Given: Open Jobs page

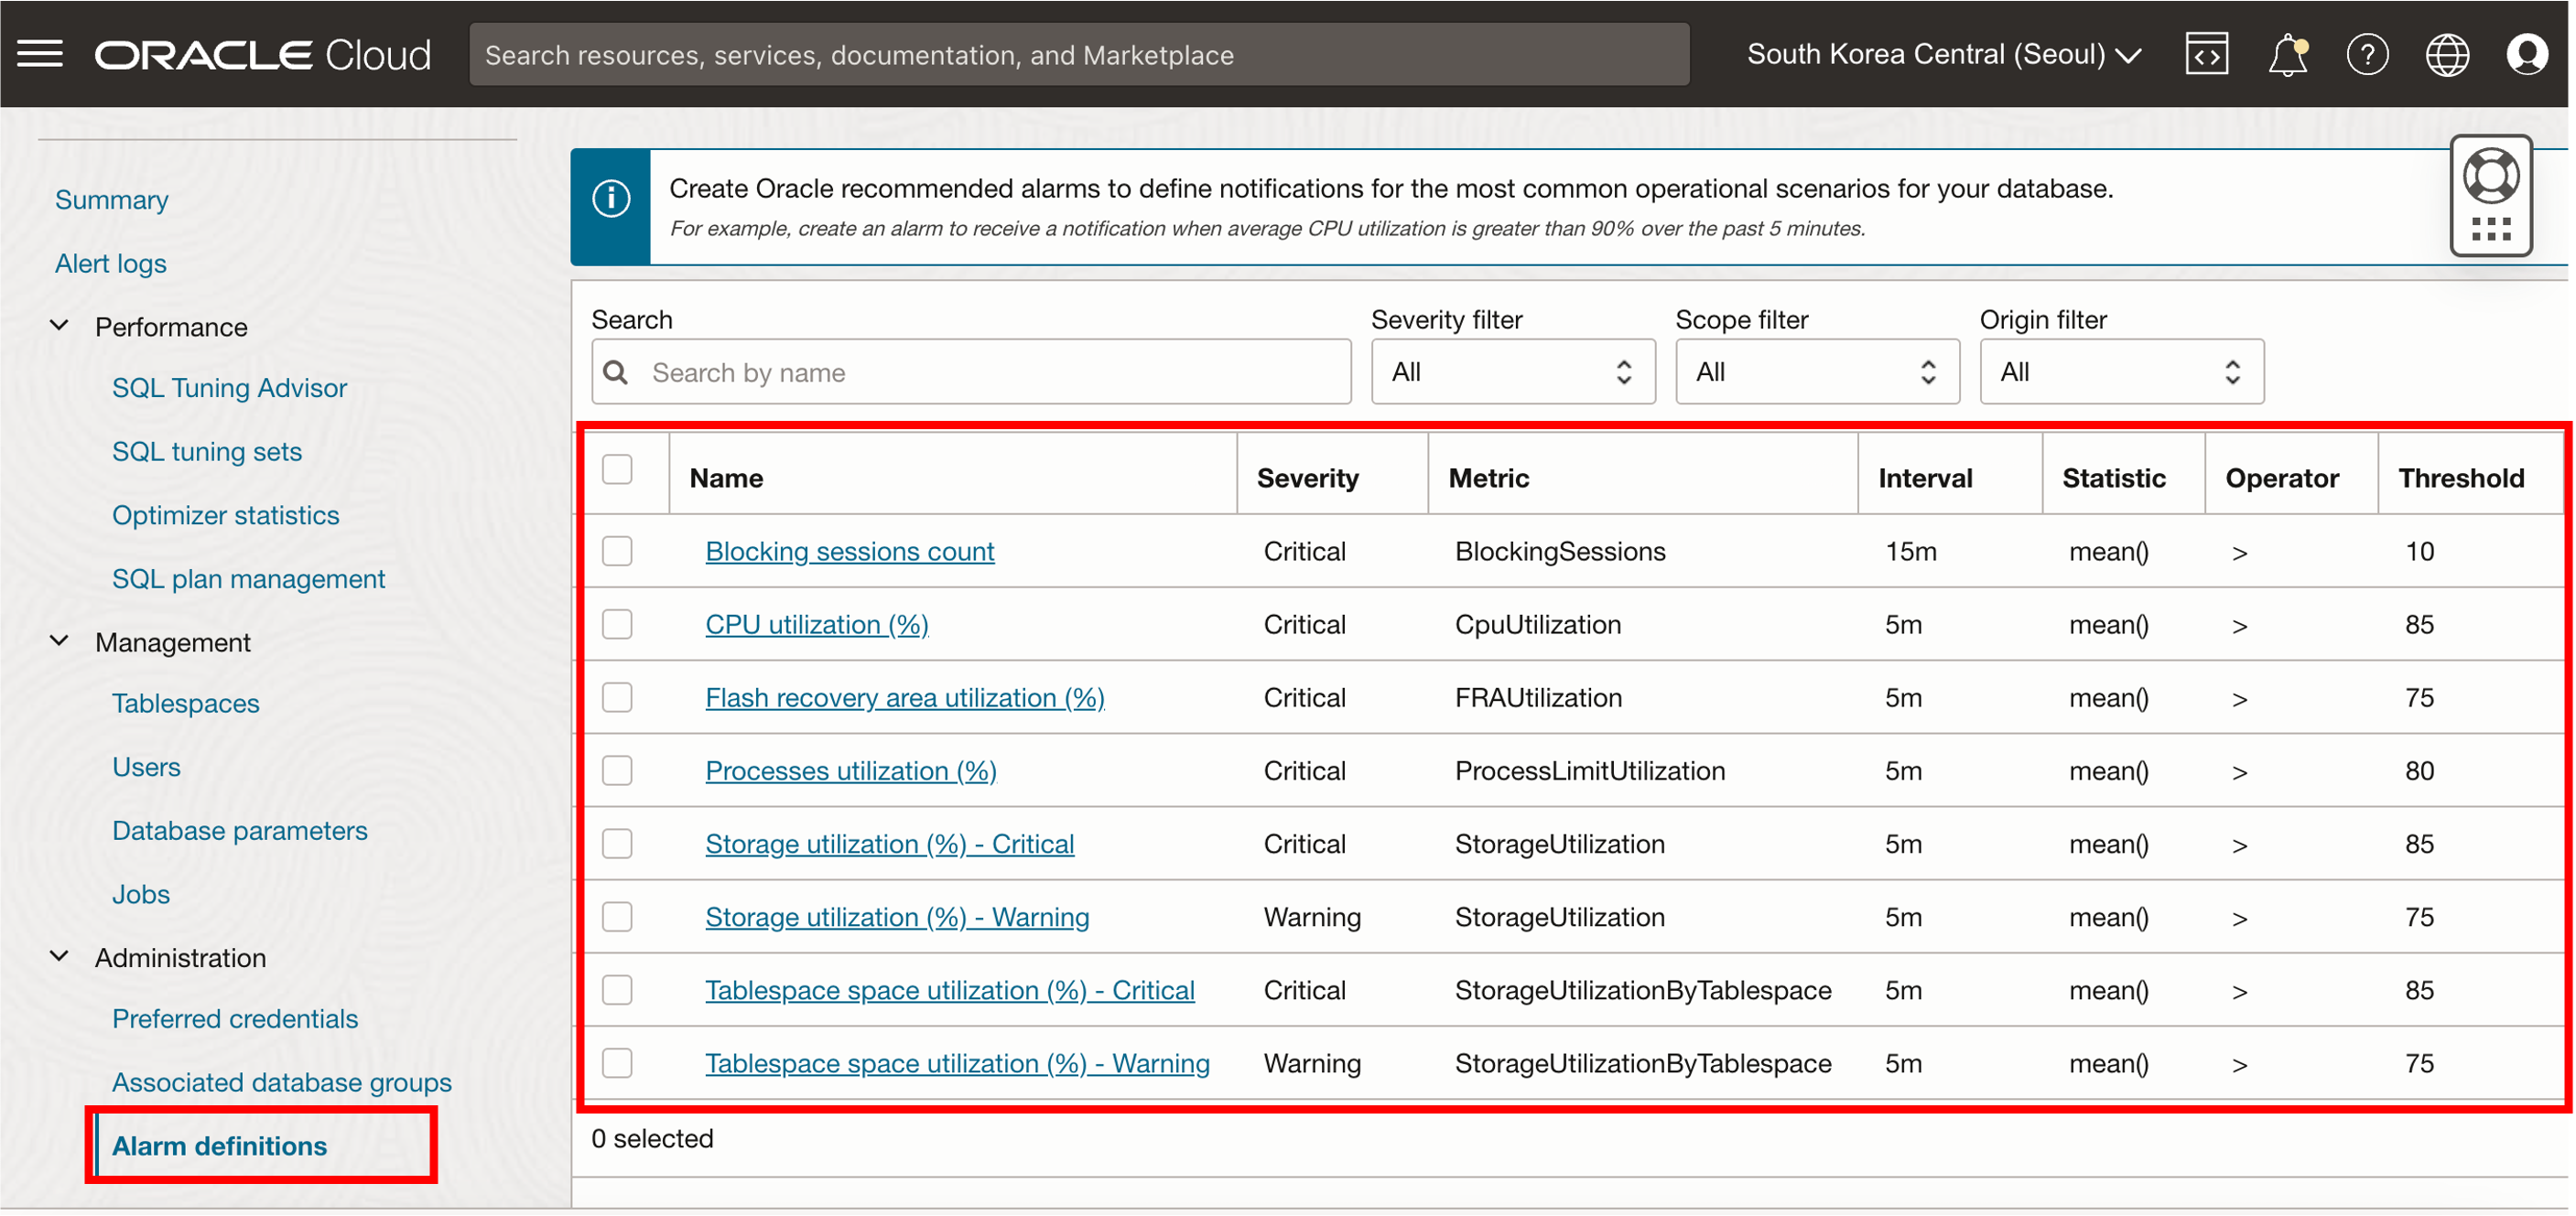Looking at the screenshot, I should (x=140, y=894).
